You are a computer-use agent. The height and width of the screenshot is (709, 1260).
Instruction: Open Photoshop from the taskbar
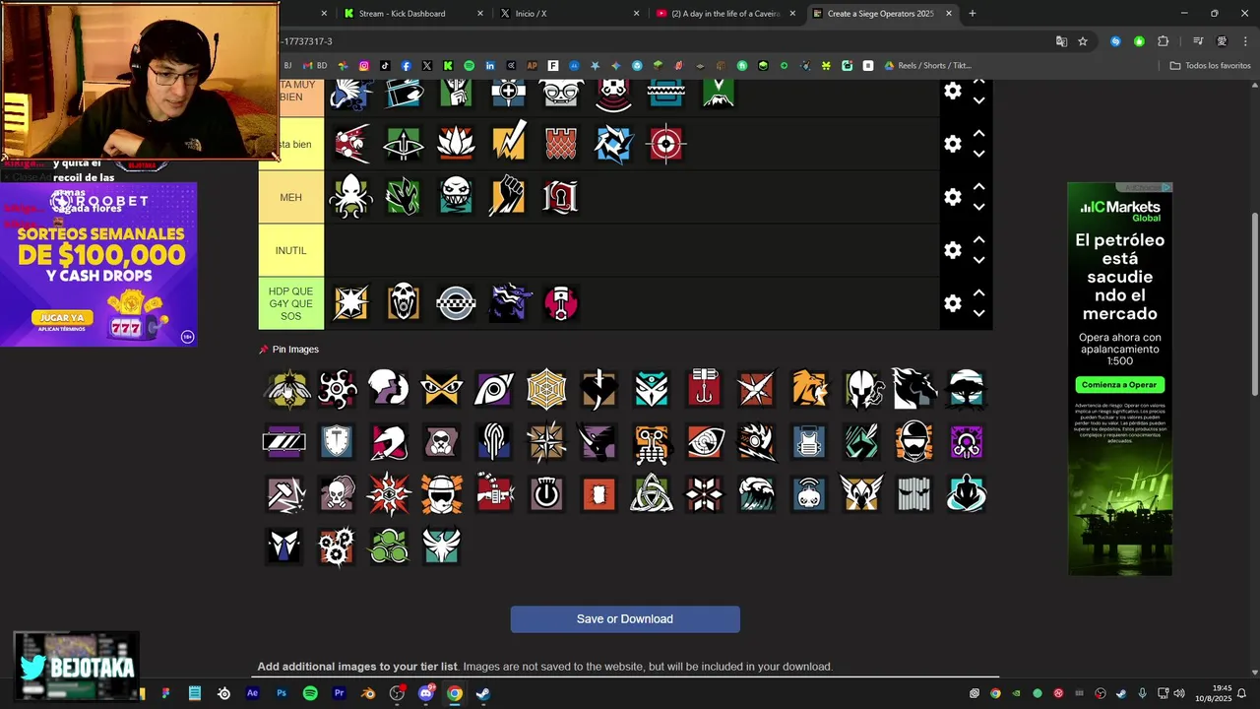[x=282, y=693]
